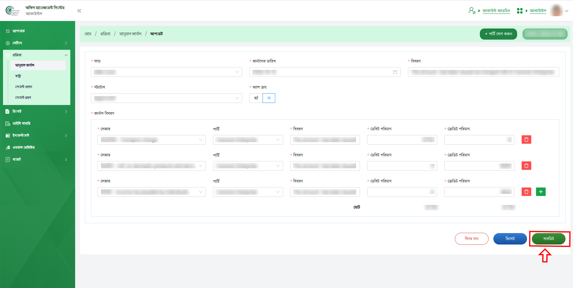Click first row বিবরণ field
This screenshot has width=573, height=288.
[325, 140]
